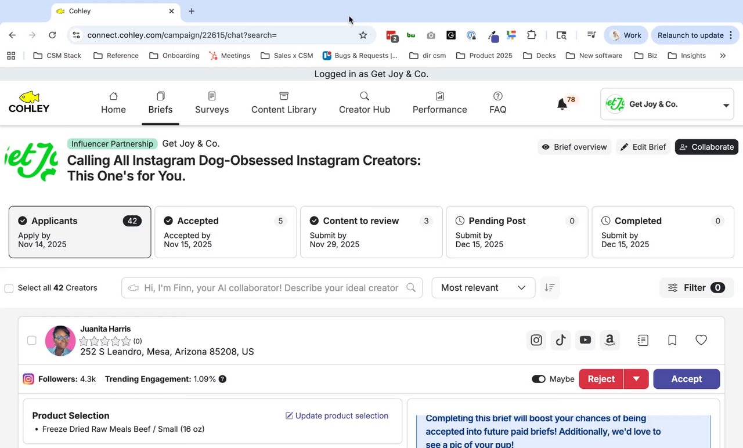Go to the Content Library menu
This screenshot has width=743, height=448.
284,103
